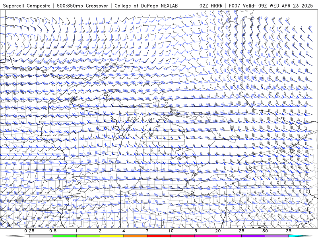The height and width of the screenshot is (238, 318).
Task: Click the red colorbar segment (7–10)
Action: click(x=159, y=236)
